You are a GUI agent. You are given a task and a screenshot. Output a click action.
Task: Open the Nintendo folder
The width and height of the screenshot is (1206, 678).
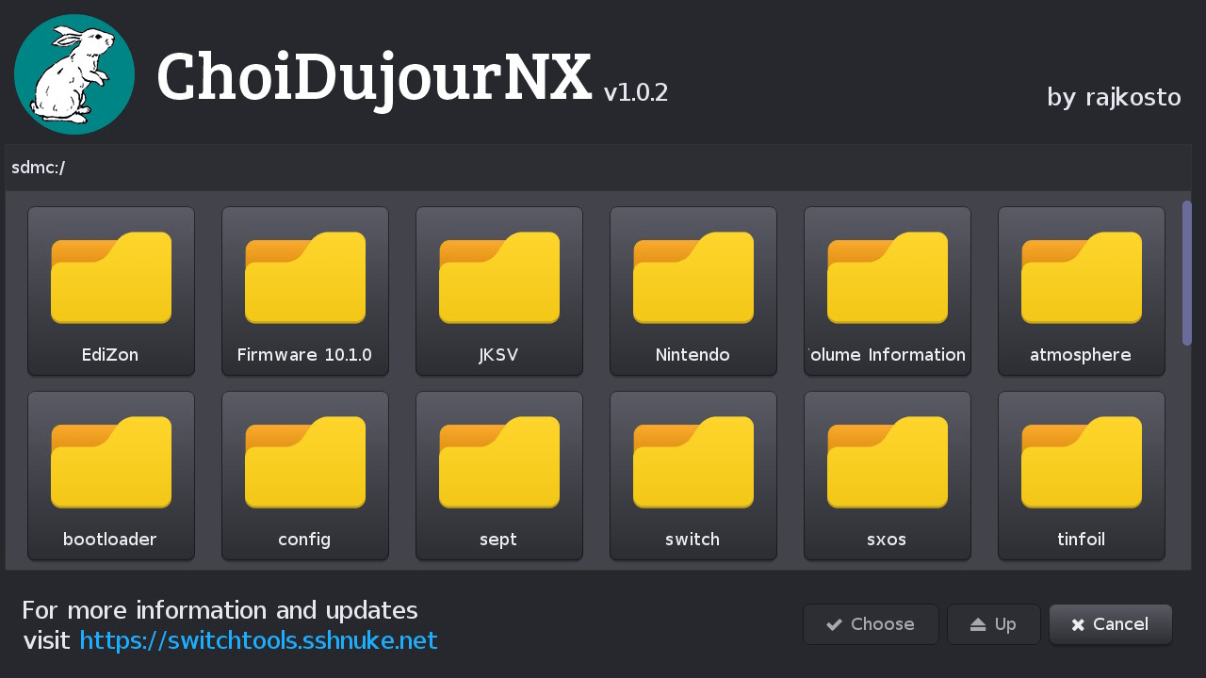coord(693,291)
